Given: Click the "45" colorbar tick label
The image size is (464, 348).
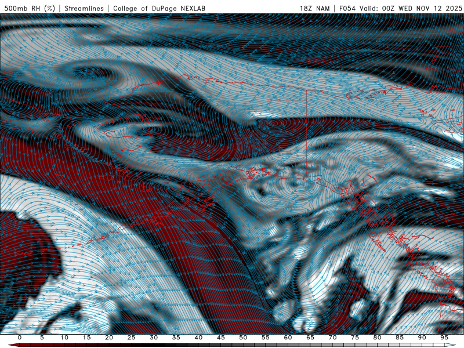Looking at the screenshot, I should (221, 338).
